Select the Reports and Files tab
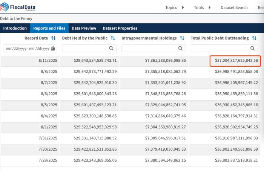264x171 pixels. [x=49, y=28]
